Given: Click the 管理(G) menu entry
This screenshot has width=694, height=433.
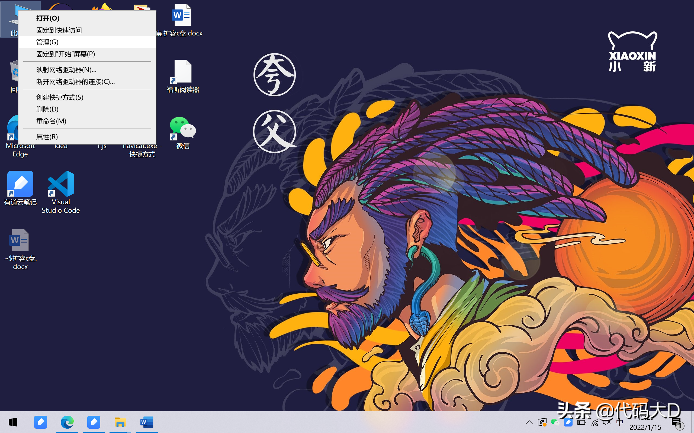Looking at the screenshot, I should click(x=87, y=42).
